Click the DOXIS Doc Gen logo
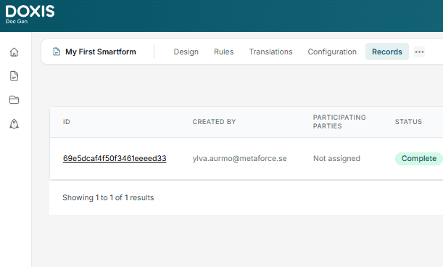The width and height of the screenshot is (443, 267). tap(30, 15)
